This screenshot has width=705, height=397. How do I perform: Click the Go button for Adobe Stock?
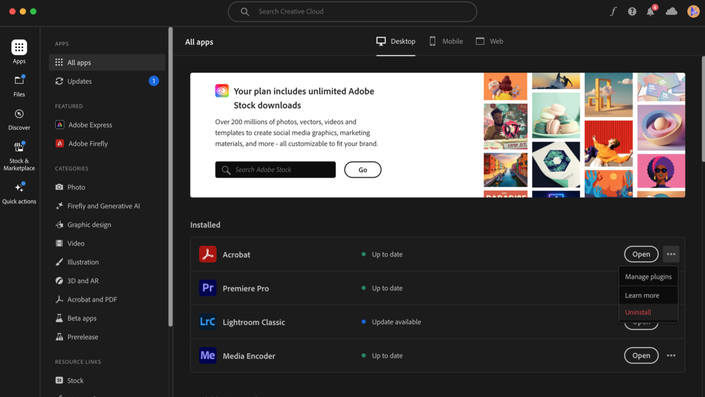[362, 170]
